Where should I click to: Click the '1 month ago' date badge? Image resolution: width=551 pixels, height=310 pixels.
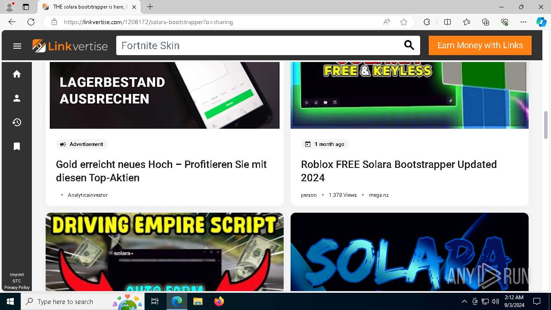pos(325,144)
